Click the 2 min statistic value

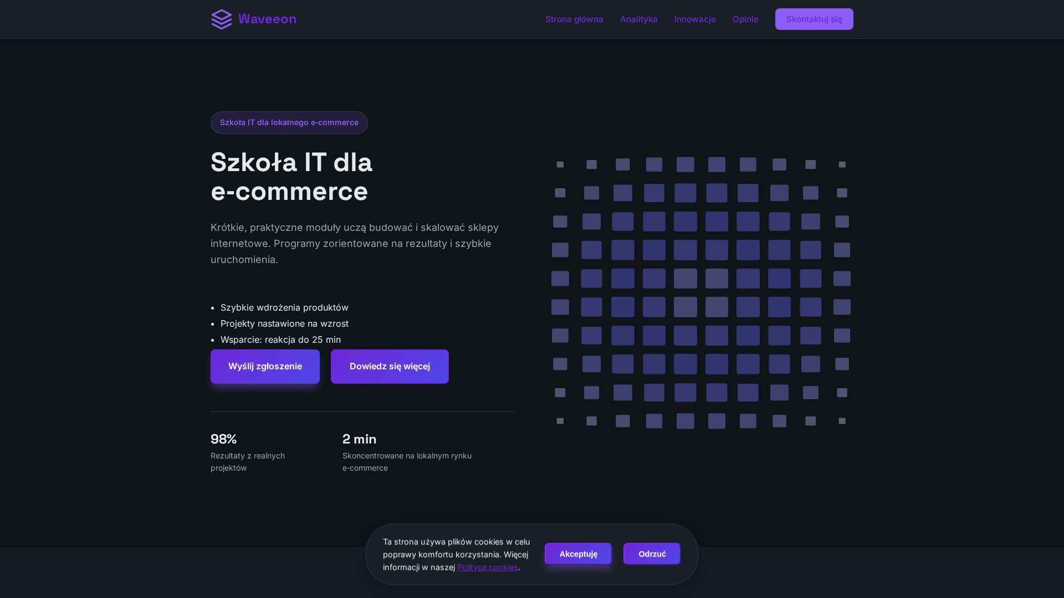coord(359,439)
